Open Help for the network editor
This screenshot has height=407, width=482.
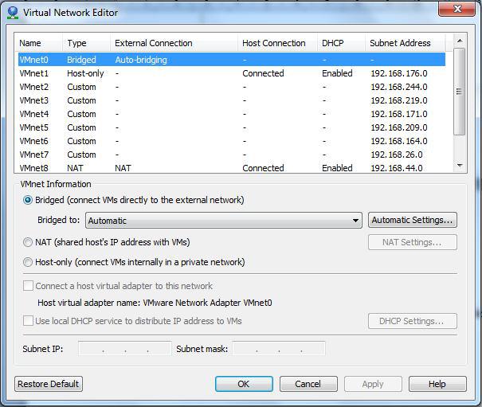click(x=437, y=384)
